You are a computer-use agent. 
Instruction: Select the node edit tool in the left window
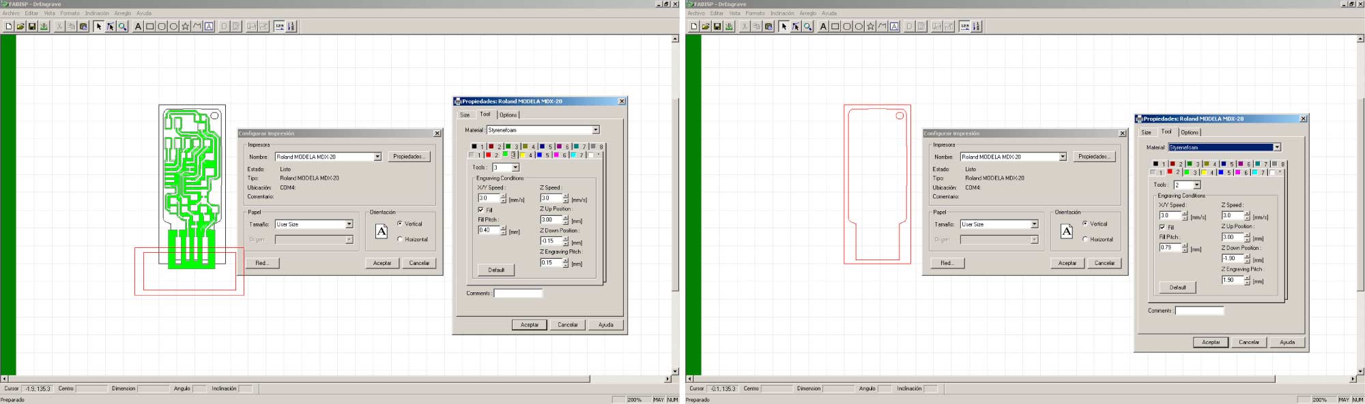point(110,27)
